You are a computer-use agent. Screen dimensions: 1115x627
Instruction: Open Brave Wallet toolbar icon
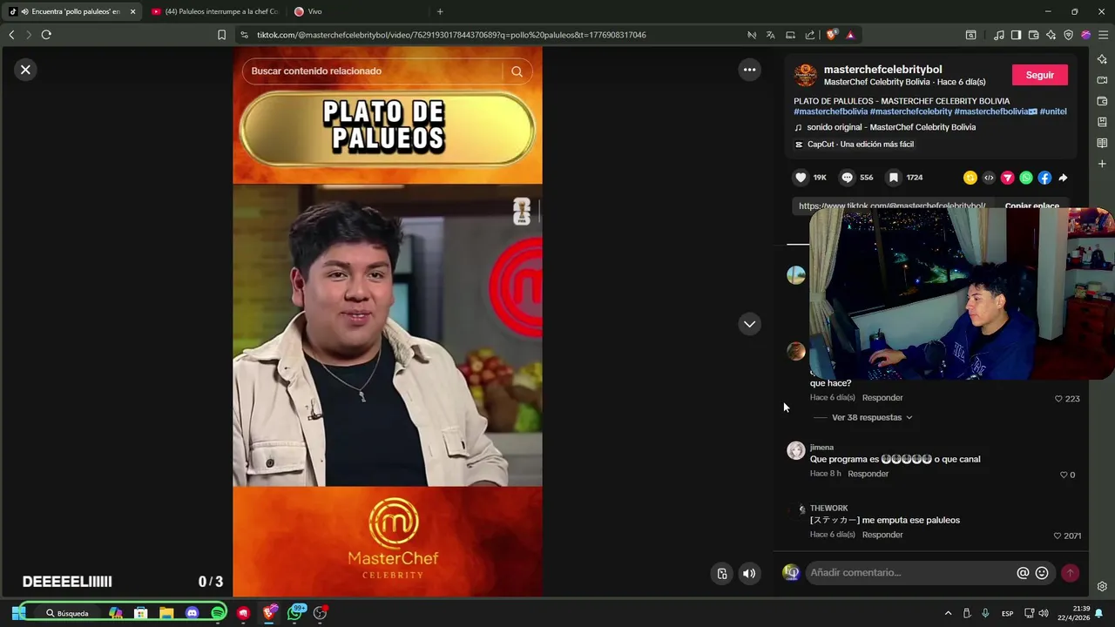tap(1033, 35)
